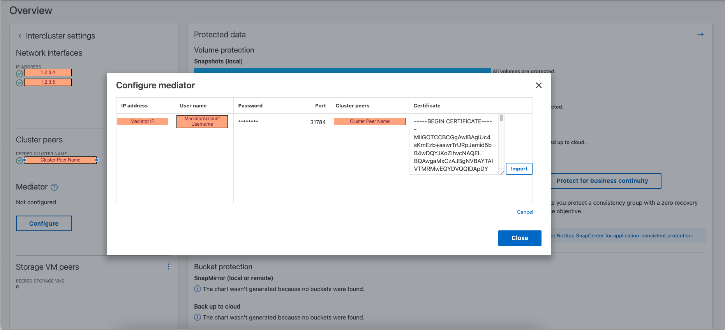Screen dimensions: 725x330
Task: Click the info icon under Back up to cloud
Action: pos(198,317)
